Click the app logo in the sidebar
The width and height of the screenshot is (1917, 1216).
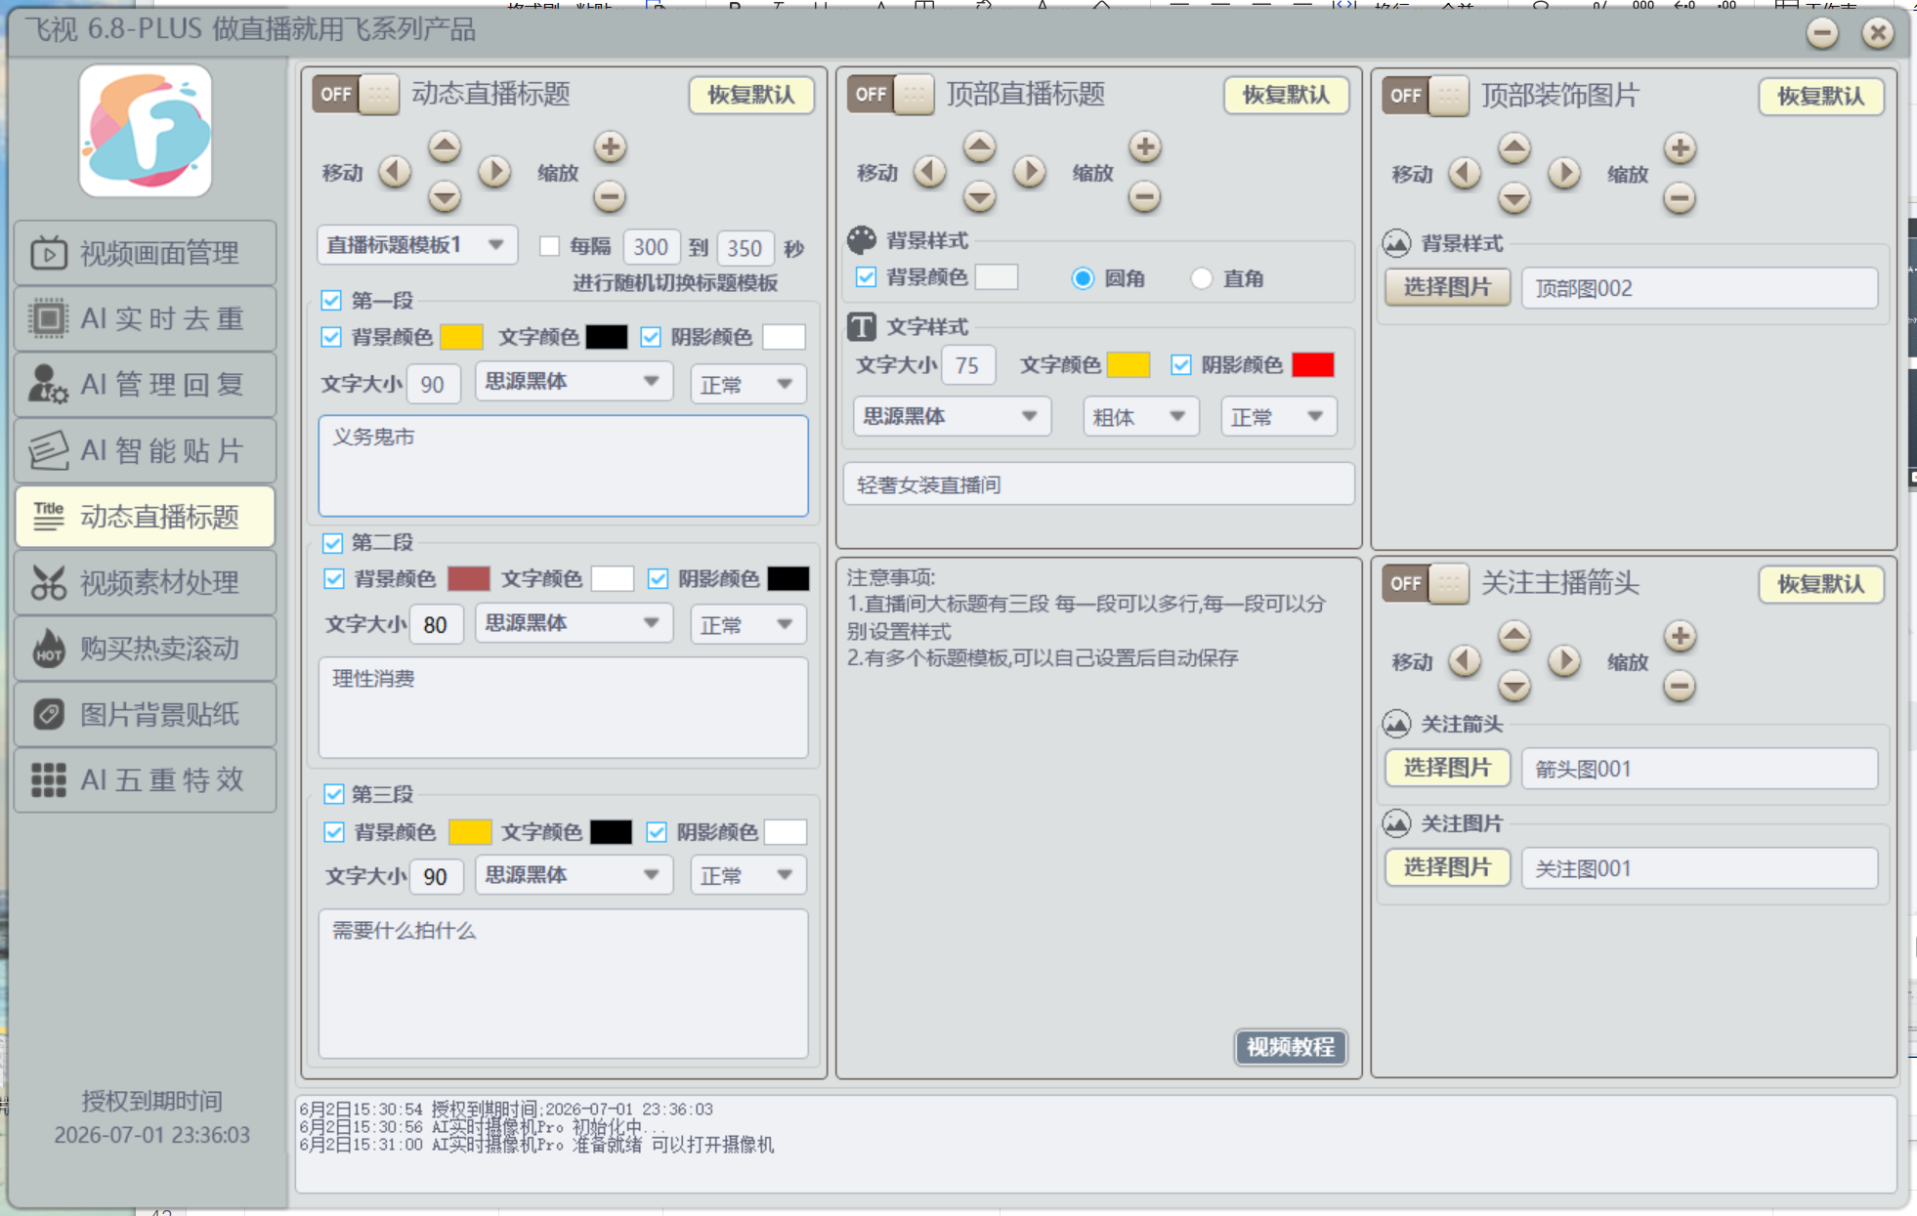[x=146, y=131]
